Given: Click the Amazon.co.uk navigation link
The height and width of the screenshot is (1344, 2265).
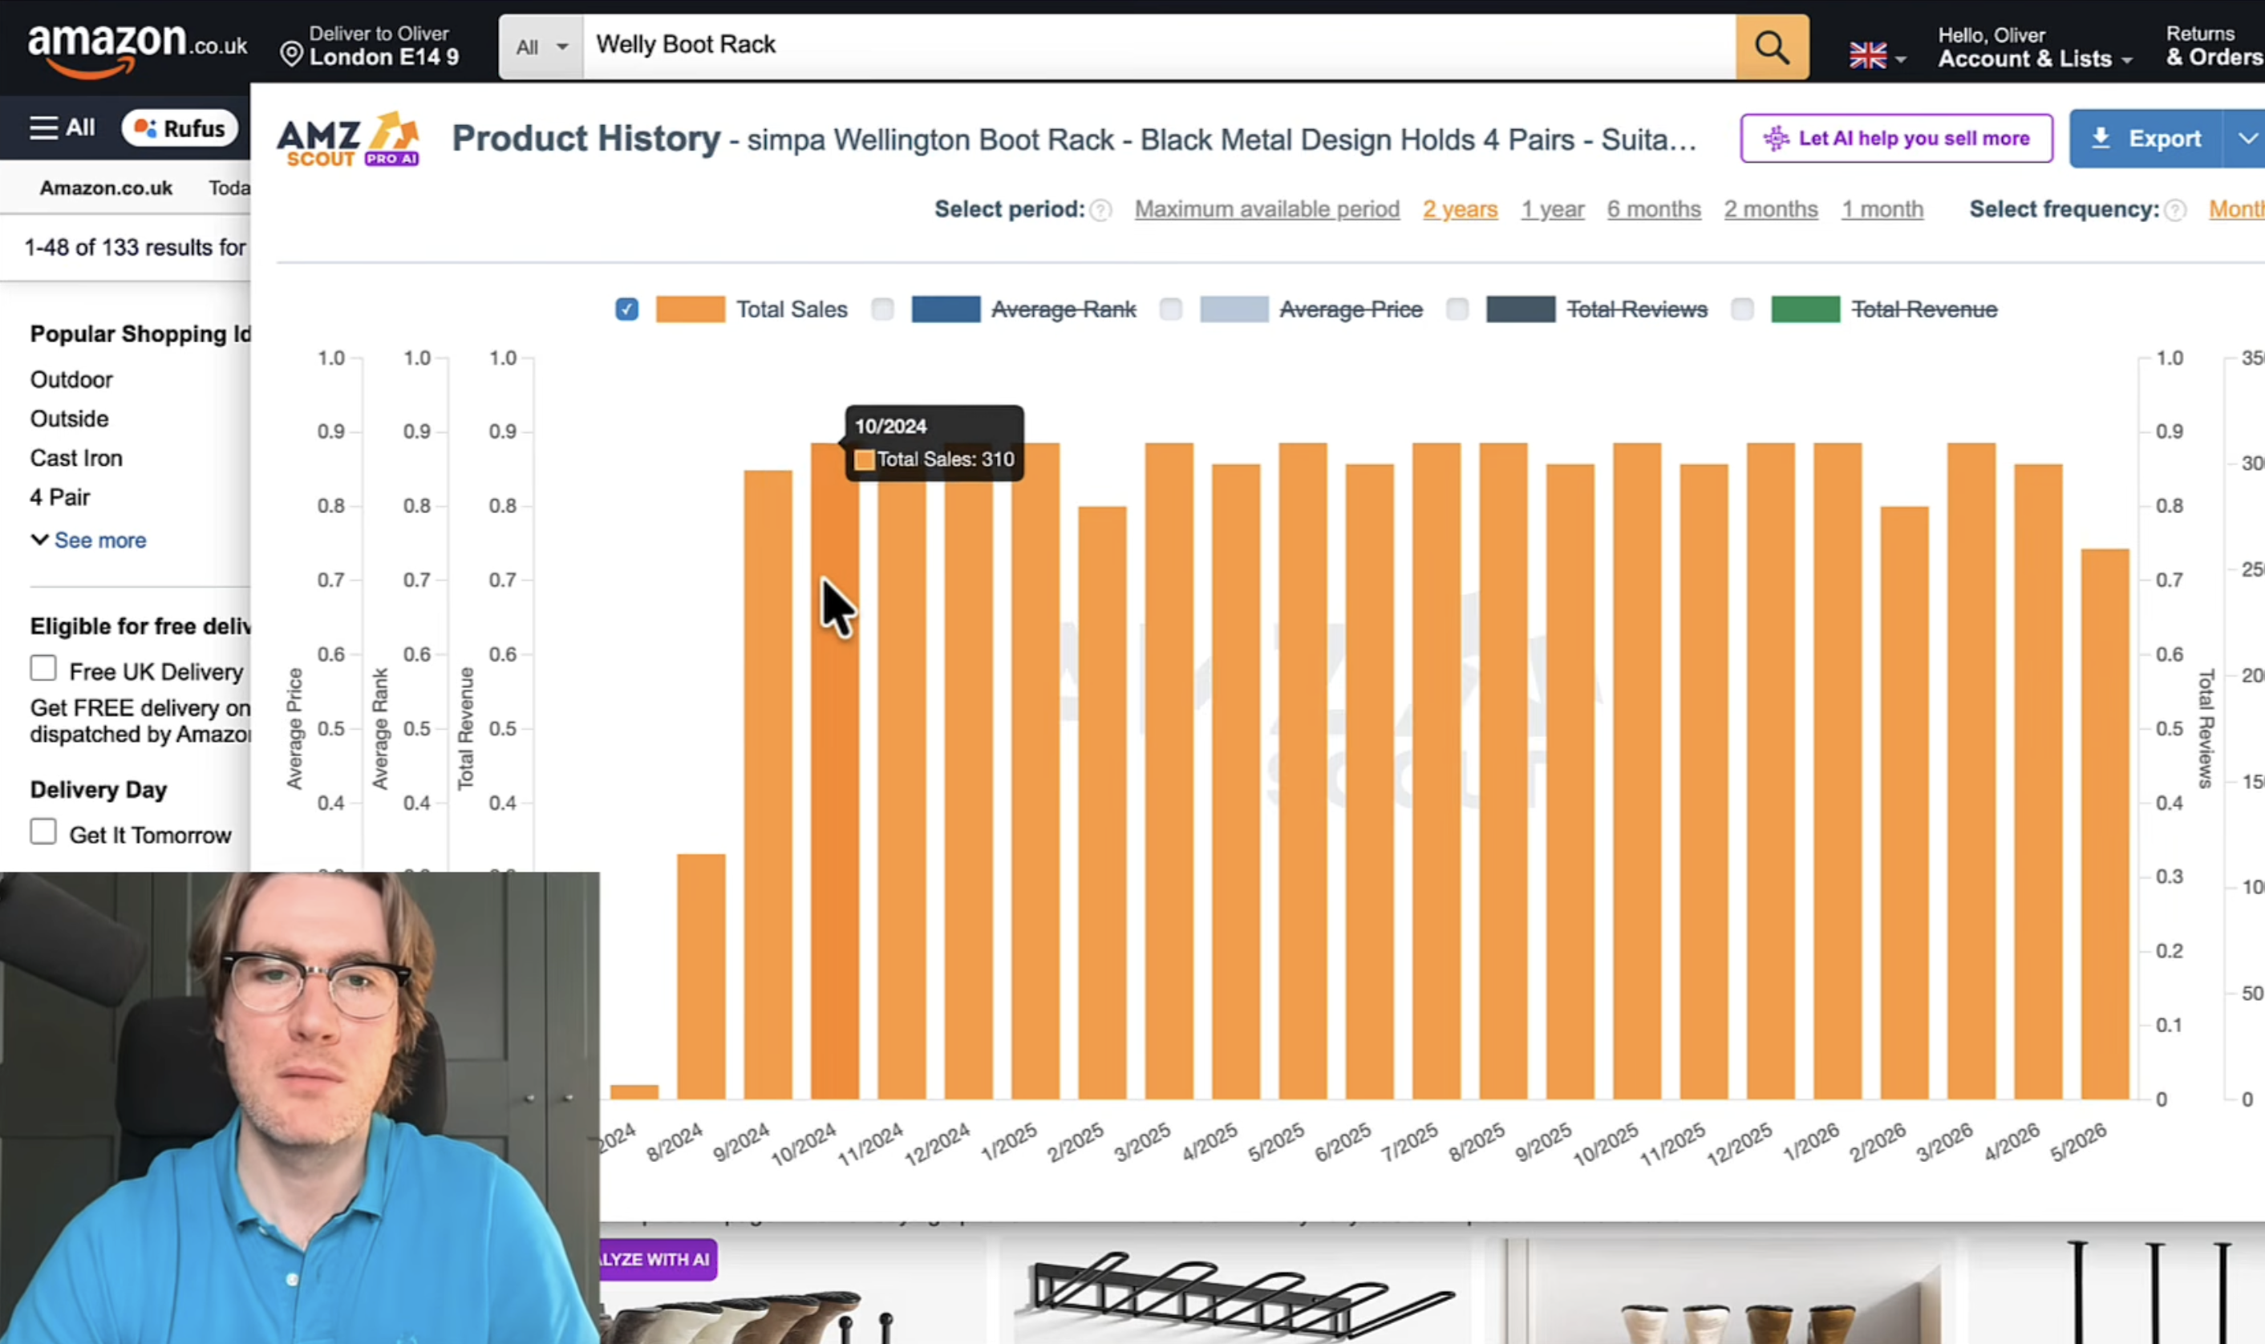Looking at the screenshot, I should [106, 188].
